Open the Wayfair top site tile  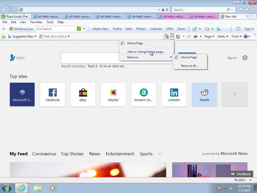(x=113, y=94)
